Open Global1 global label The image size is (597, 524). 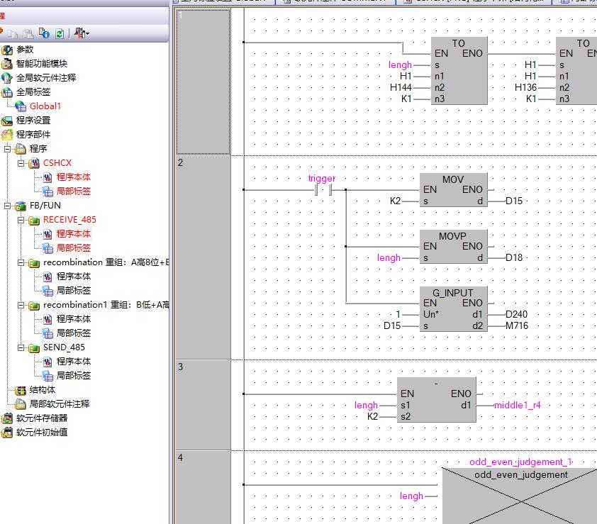tap(45, 106)
